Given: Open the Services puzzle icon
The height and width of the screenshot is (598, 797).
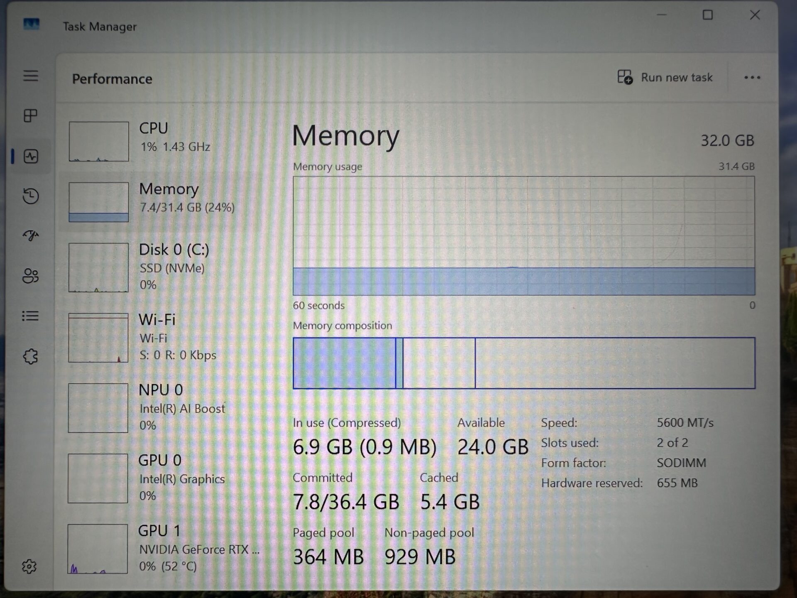Looking at the screenshot, I should tap(30, 356).
